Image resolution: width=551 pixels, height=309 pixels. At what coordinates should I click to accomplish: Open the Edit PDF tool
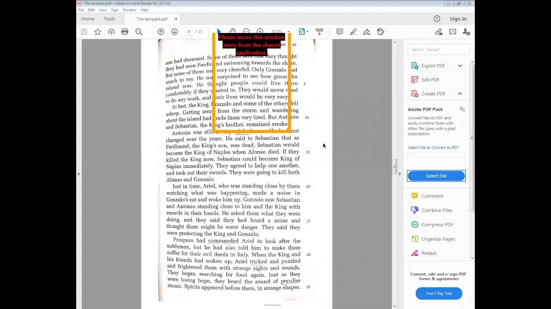425,80
